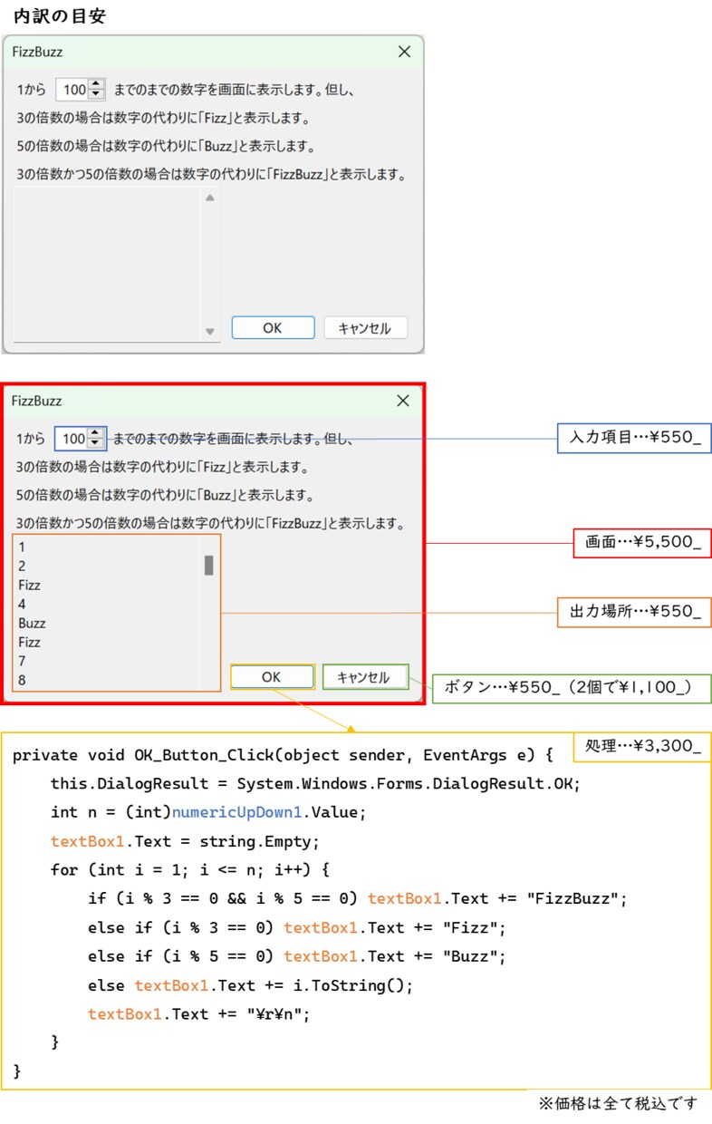The image size is (712, 1124).
Task: Click the "private void OK_Button_Click" code line
Action: [x=283, y=755]
